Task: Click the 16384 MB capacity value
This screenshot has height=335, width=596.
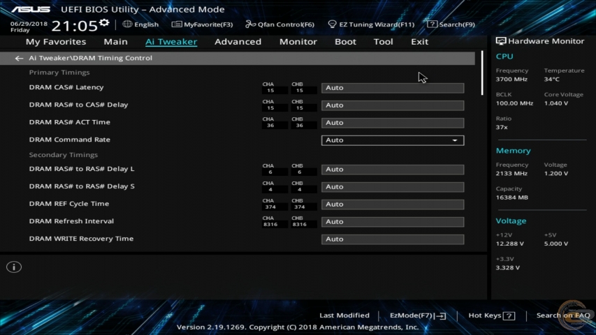Action: [512, 198]
